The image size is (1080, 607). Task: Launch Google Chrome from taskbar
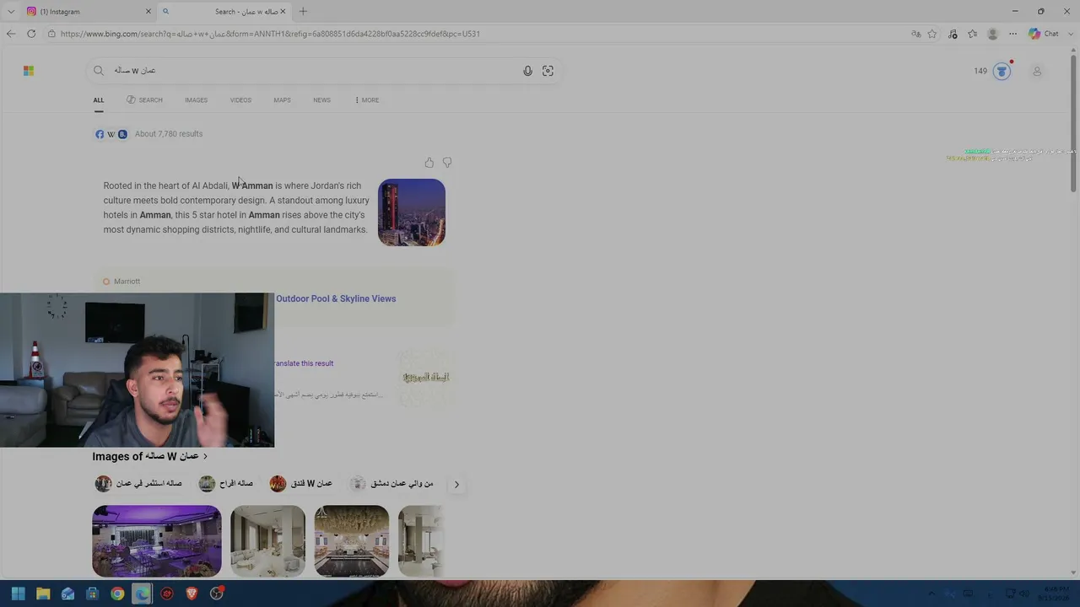(x=117, y=594)
